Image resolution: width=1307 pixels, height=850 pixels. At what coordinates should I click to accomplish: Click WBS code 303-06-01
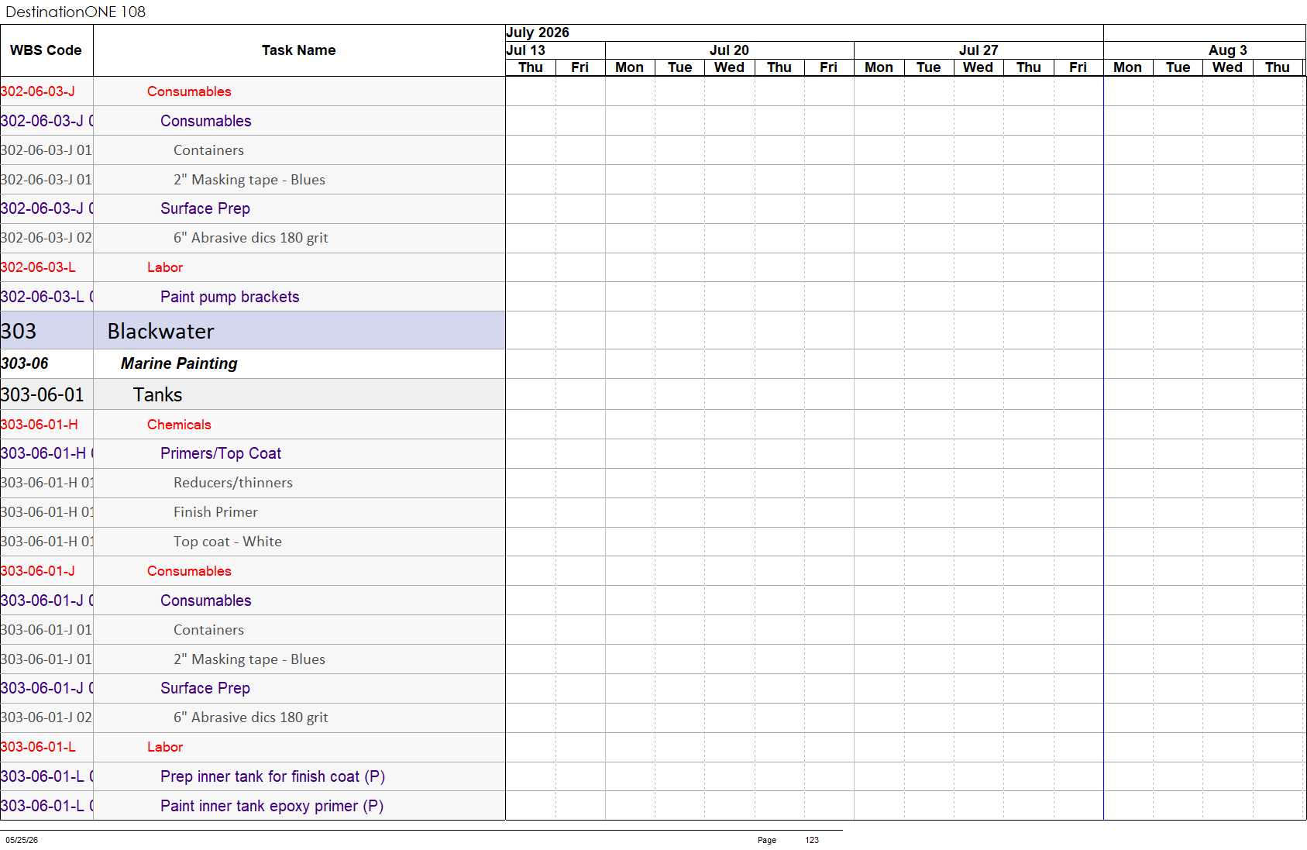tap(43, 394)
